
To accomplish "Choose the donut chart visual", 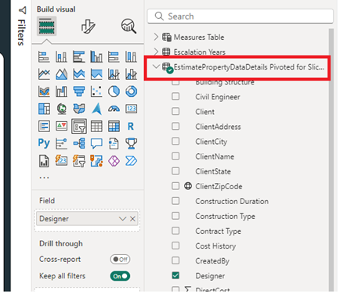I will pyautogui.click(x=131, y=91).
